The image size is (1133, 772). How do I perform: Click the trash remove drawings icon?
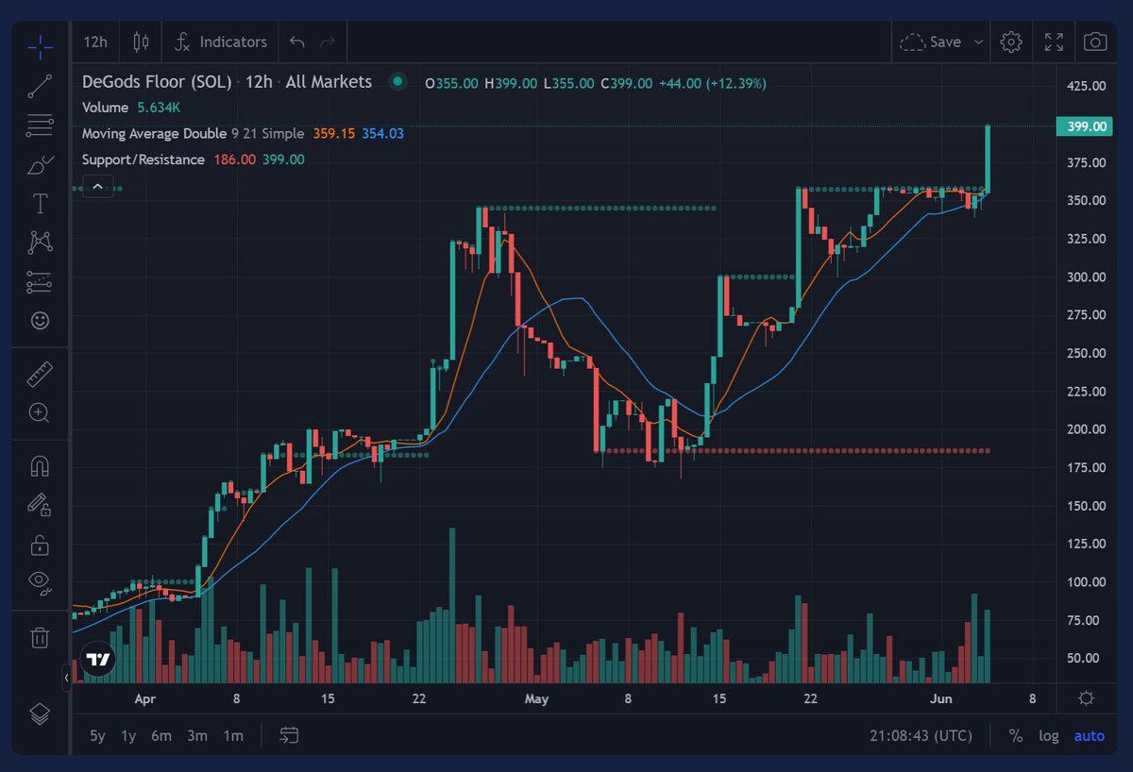[x=40, y=637]
